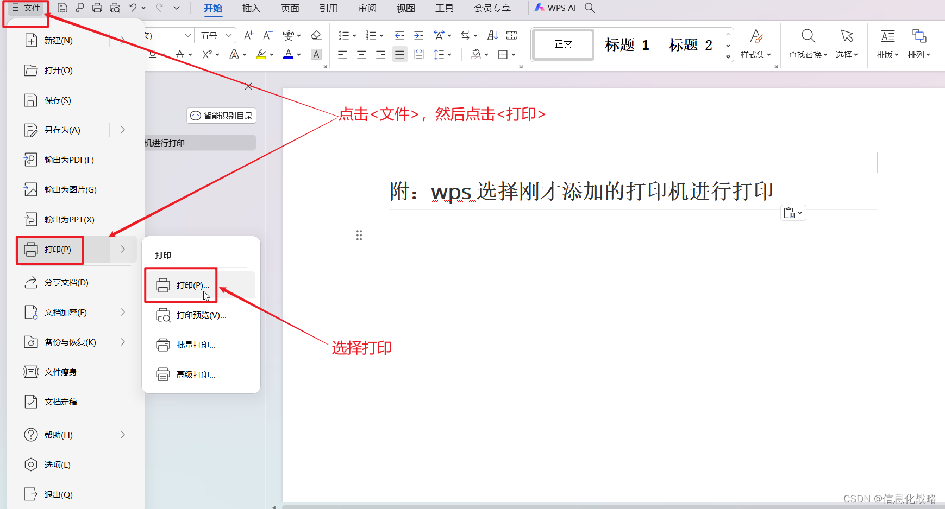Click Export as PDF (输出为PDF) menu item

point(75,160)
